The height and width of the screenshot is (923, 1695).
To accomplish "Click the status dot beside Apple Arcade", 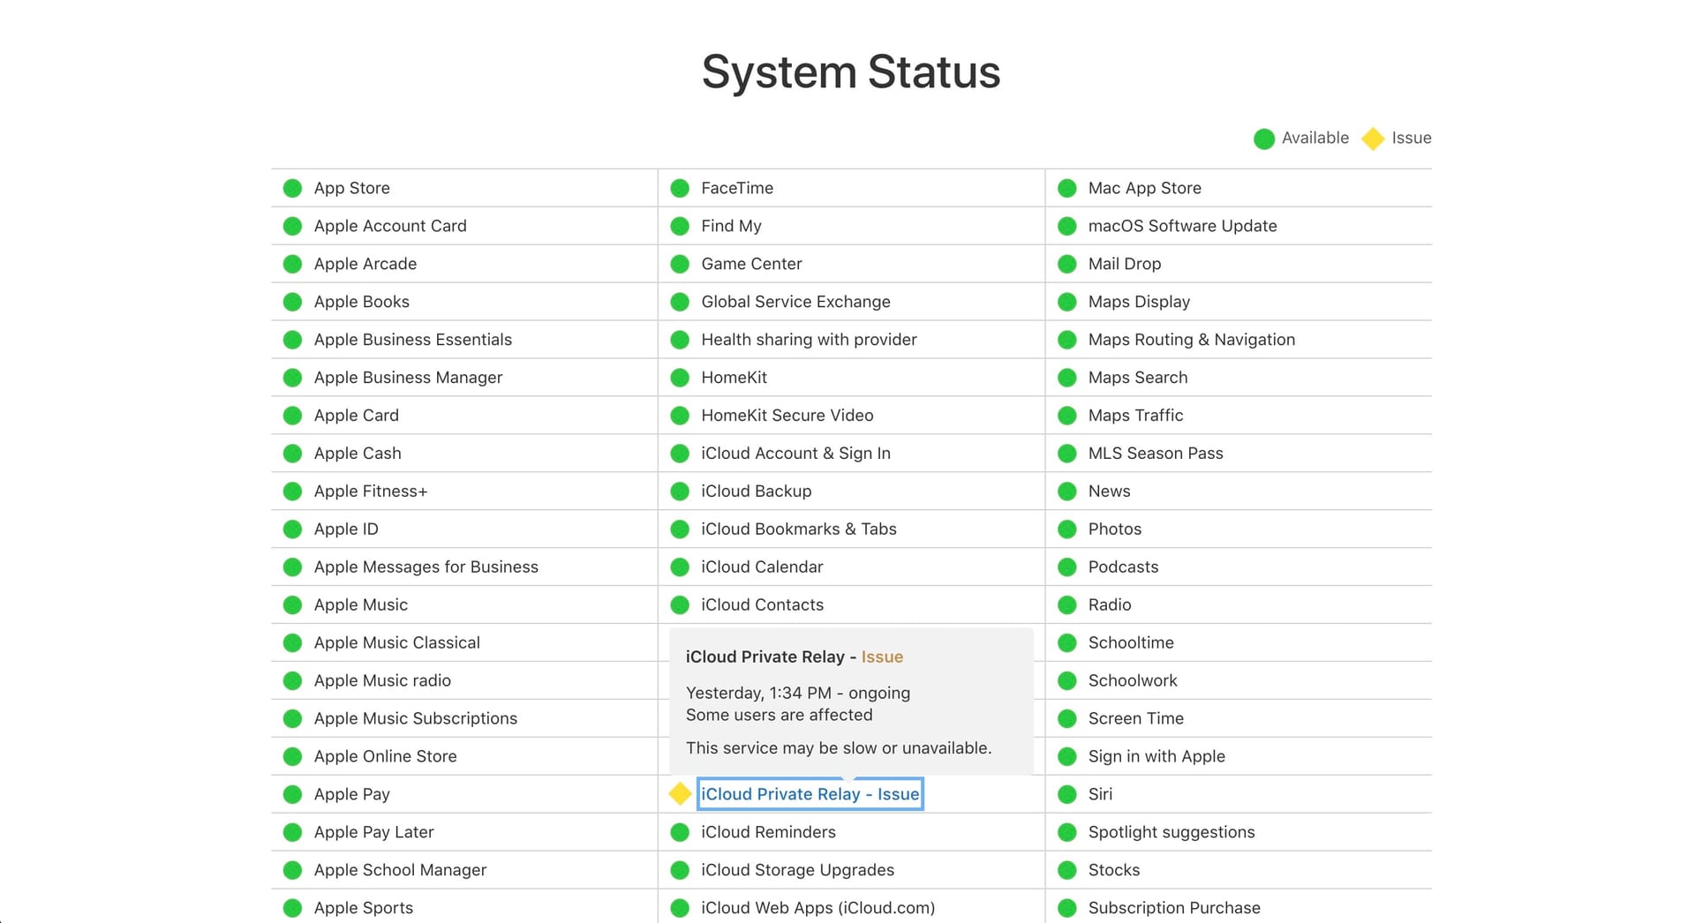I will (292, 264).
